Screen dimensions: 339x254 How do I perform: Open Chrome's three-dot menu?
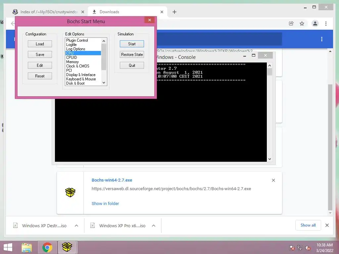pos(326,23)
